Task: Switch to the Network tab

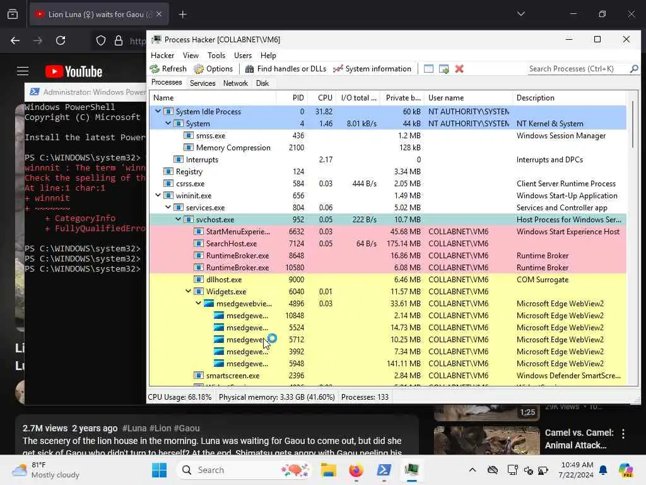Action: pyautogui.click(x=235, y=83)
